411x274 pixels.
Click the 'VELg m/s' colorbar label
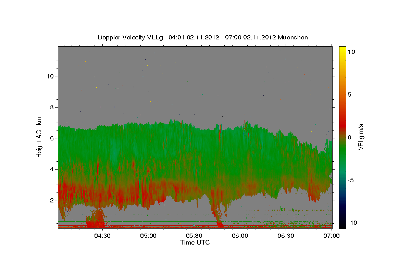[360, 137]
